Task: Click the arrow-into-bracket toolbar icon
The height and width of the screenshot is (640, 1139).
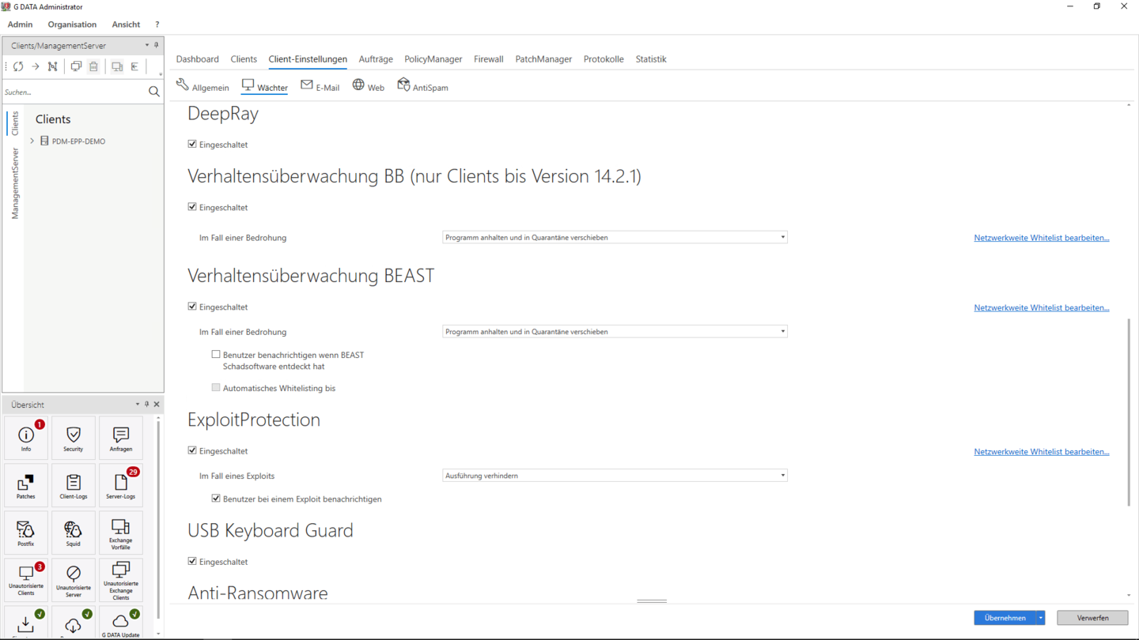Action: click(135, 66)
